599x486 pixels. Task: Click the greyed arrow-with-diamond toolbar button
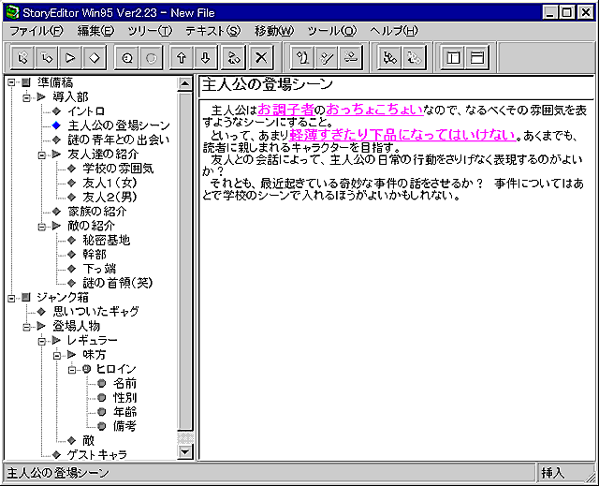coord(414,58)
